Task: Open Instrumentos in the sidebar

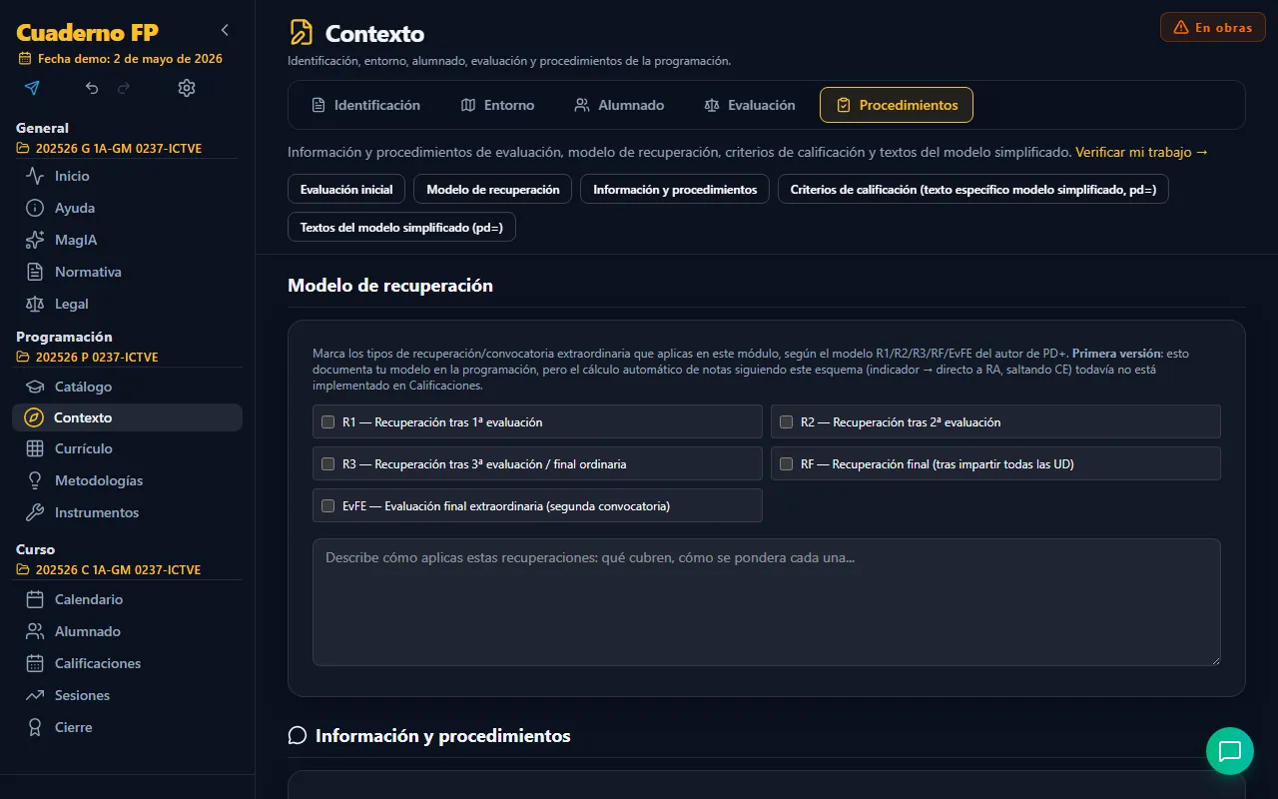Action: [x=127, y=512]
